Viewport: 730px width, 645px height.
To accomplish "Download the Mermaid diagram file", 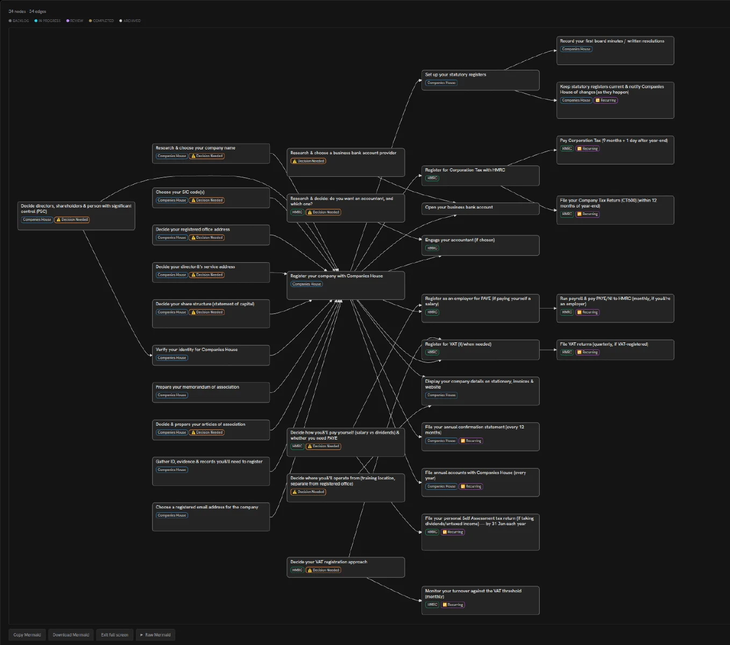I will (x=71, y=635).
